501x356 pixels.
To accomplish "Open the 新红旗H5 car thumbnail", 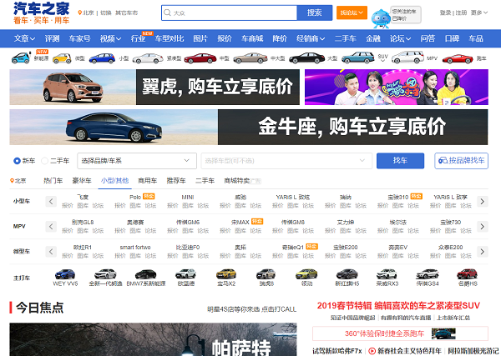I will point(347,274).
